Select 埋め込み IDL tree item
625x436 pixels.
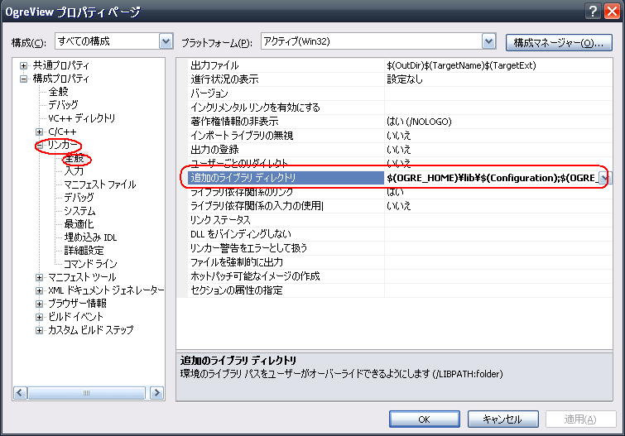click(90, 237)
